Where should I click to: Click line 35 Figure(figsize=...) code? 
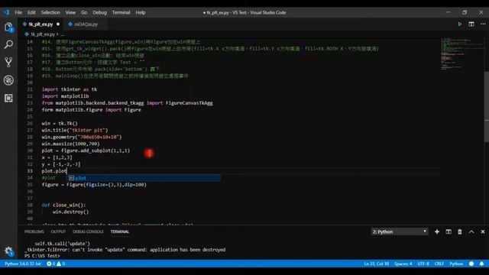pos(94,185)
